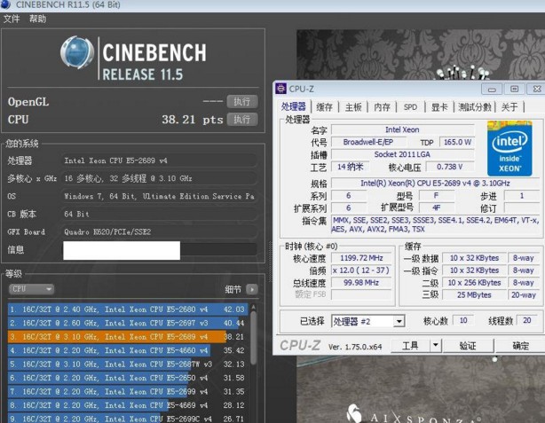Viewport: 545px width, 423px height.
Task: Click the 线程数 value 20
Action: tap(527, 321)
